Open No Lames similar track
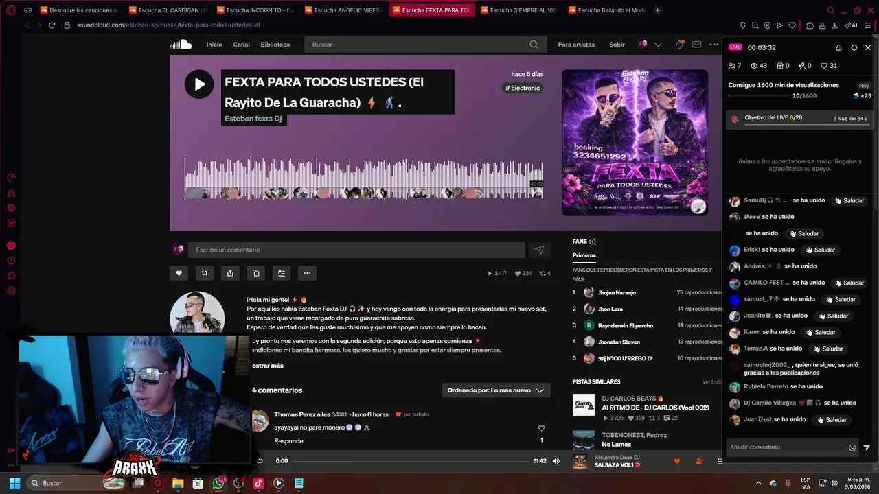The image size is (879, 494). pos(616,445)
